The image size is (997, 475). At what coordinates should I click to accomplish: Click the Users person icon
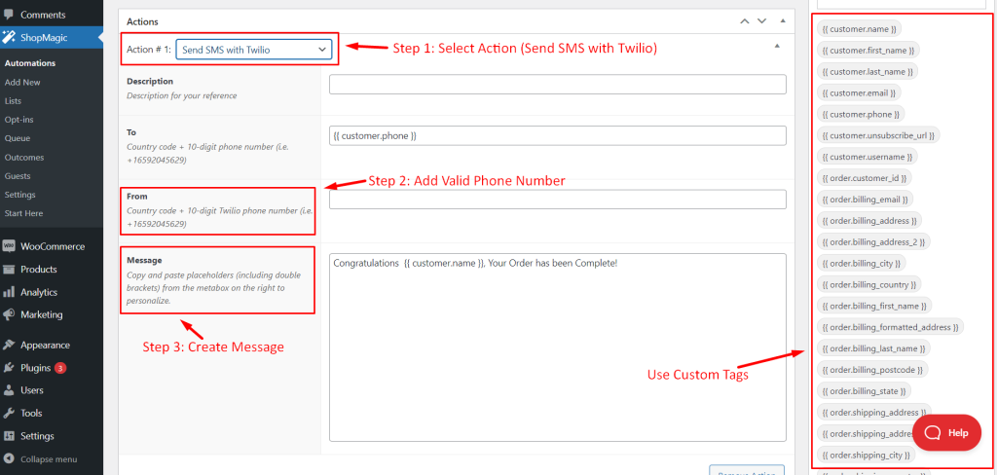tap(9, 389)
